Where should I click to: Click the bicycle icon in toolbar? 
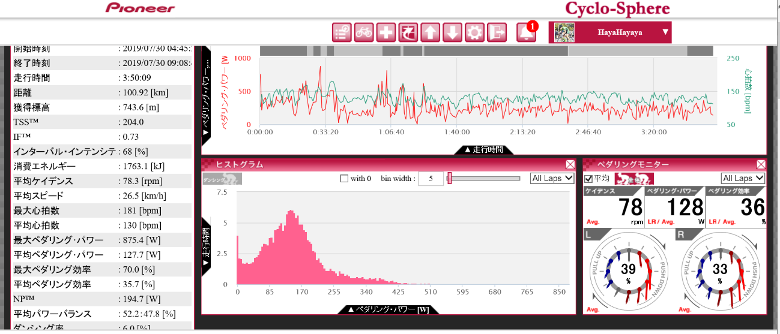pos(363,32)
